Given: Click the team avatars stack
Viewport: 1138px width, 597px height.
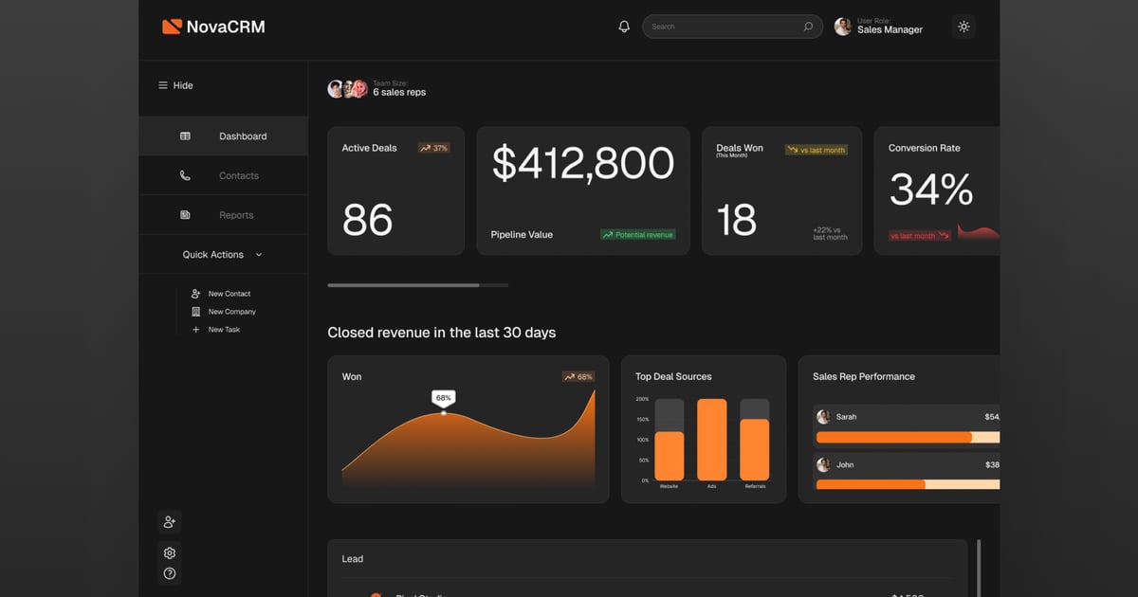Looking at the screenshot, I should (347, 89).
